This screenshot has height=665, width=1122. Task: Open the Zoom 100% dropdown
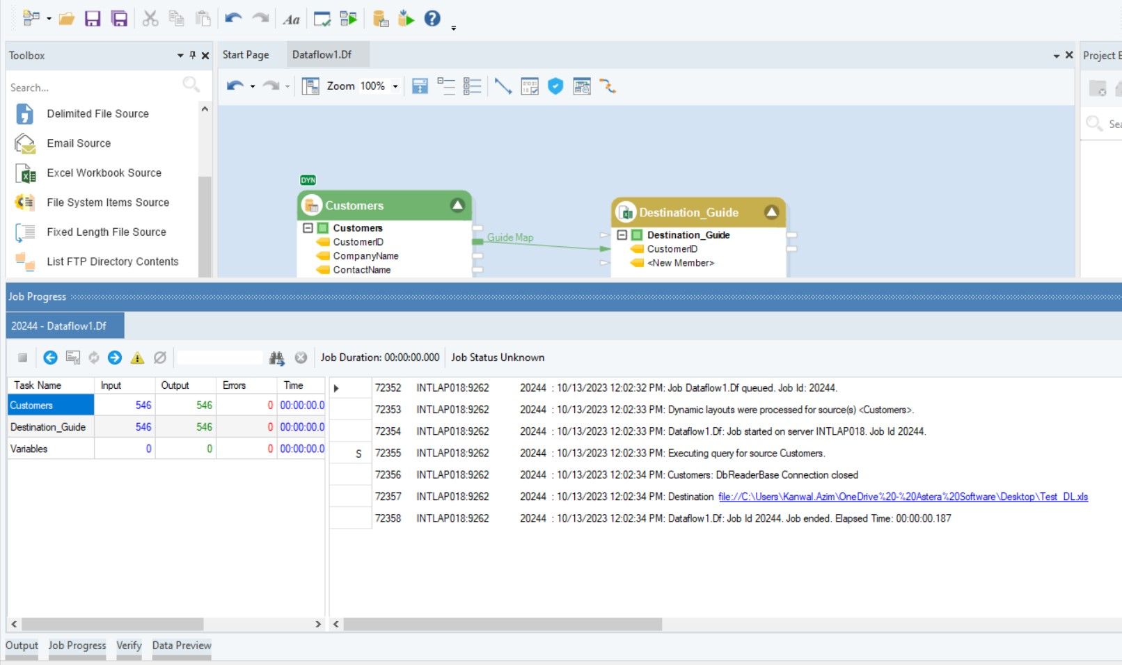point(395,86)
